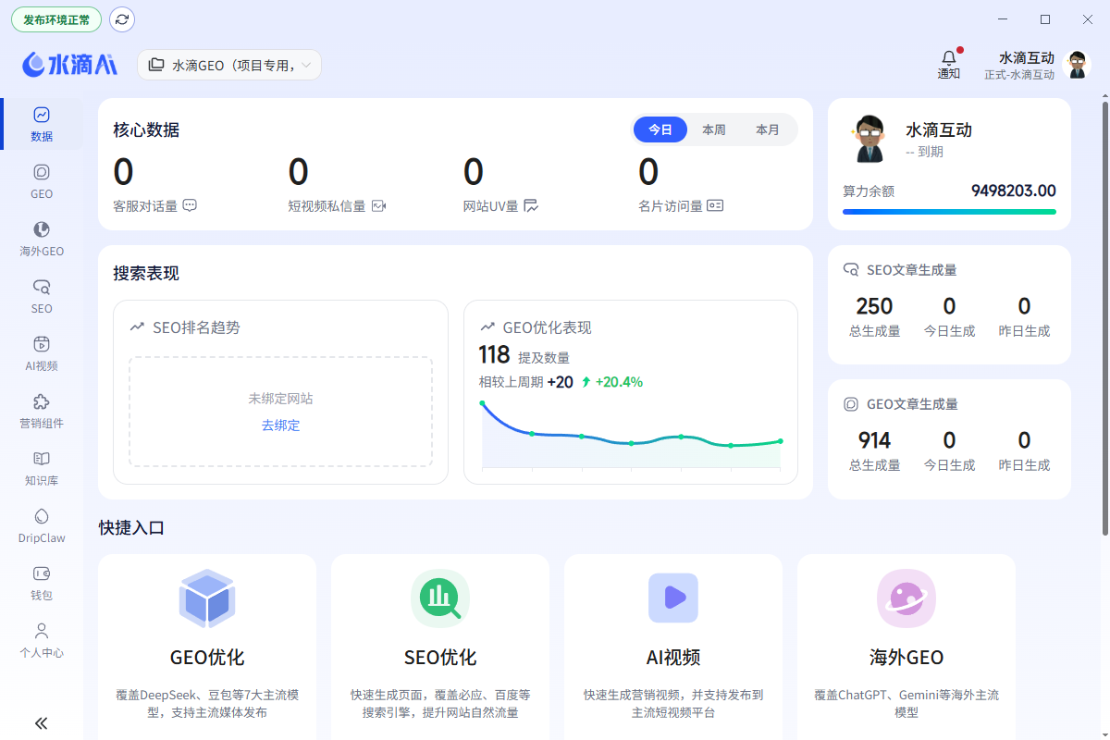Click the 海外GEO planet icon
This screenshot has width=1110, height=740.
point(906,598)
